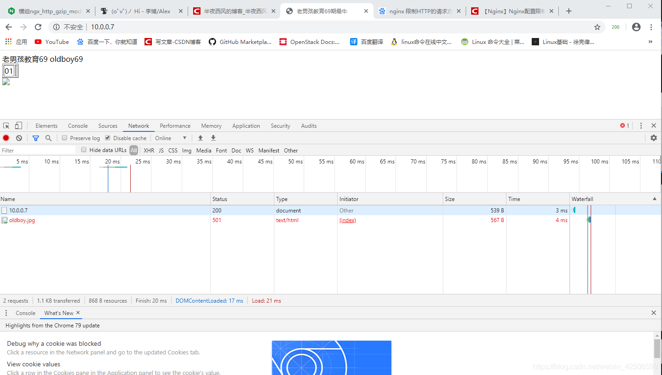
Task: Open the OpenStack Docs bookmark
Action: (x=310, y=42)
